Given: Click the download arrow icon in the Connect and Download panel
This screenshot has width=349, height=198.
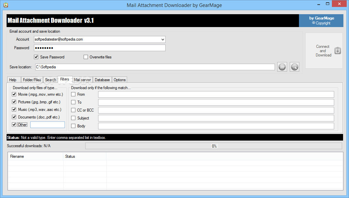Looking at the screenshot, I should (338, 50).
